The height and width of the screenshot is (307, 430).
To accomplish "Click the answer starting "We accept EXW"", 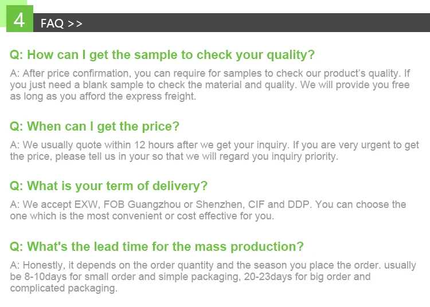I will 207,210.
